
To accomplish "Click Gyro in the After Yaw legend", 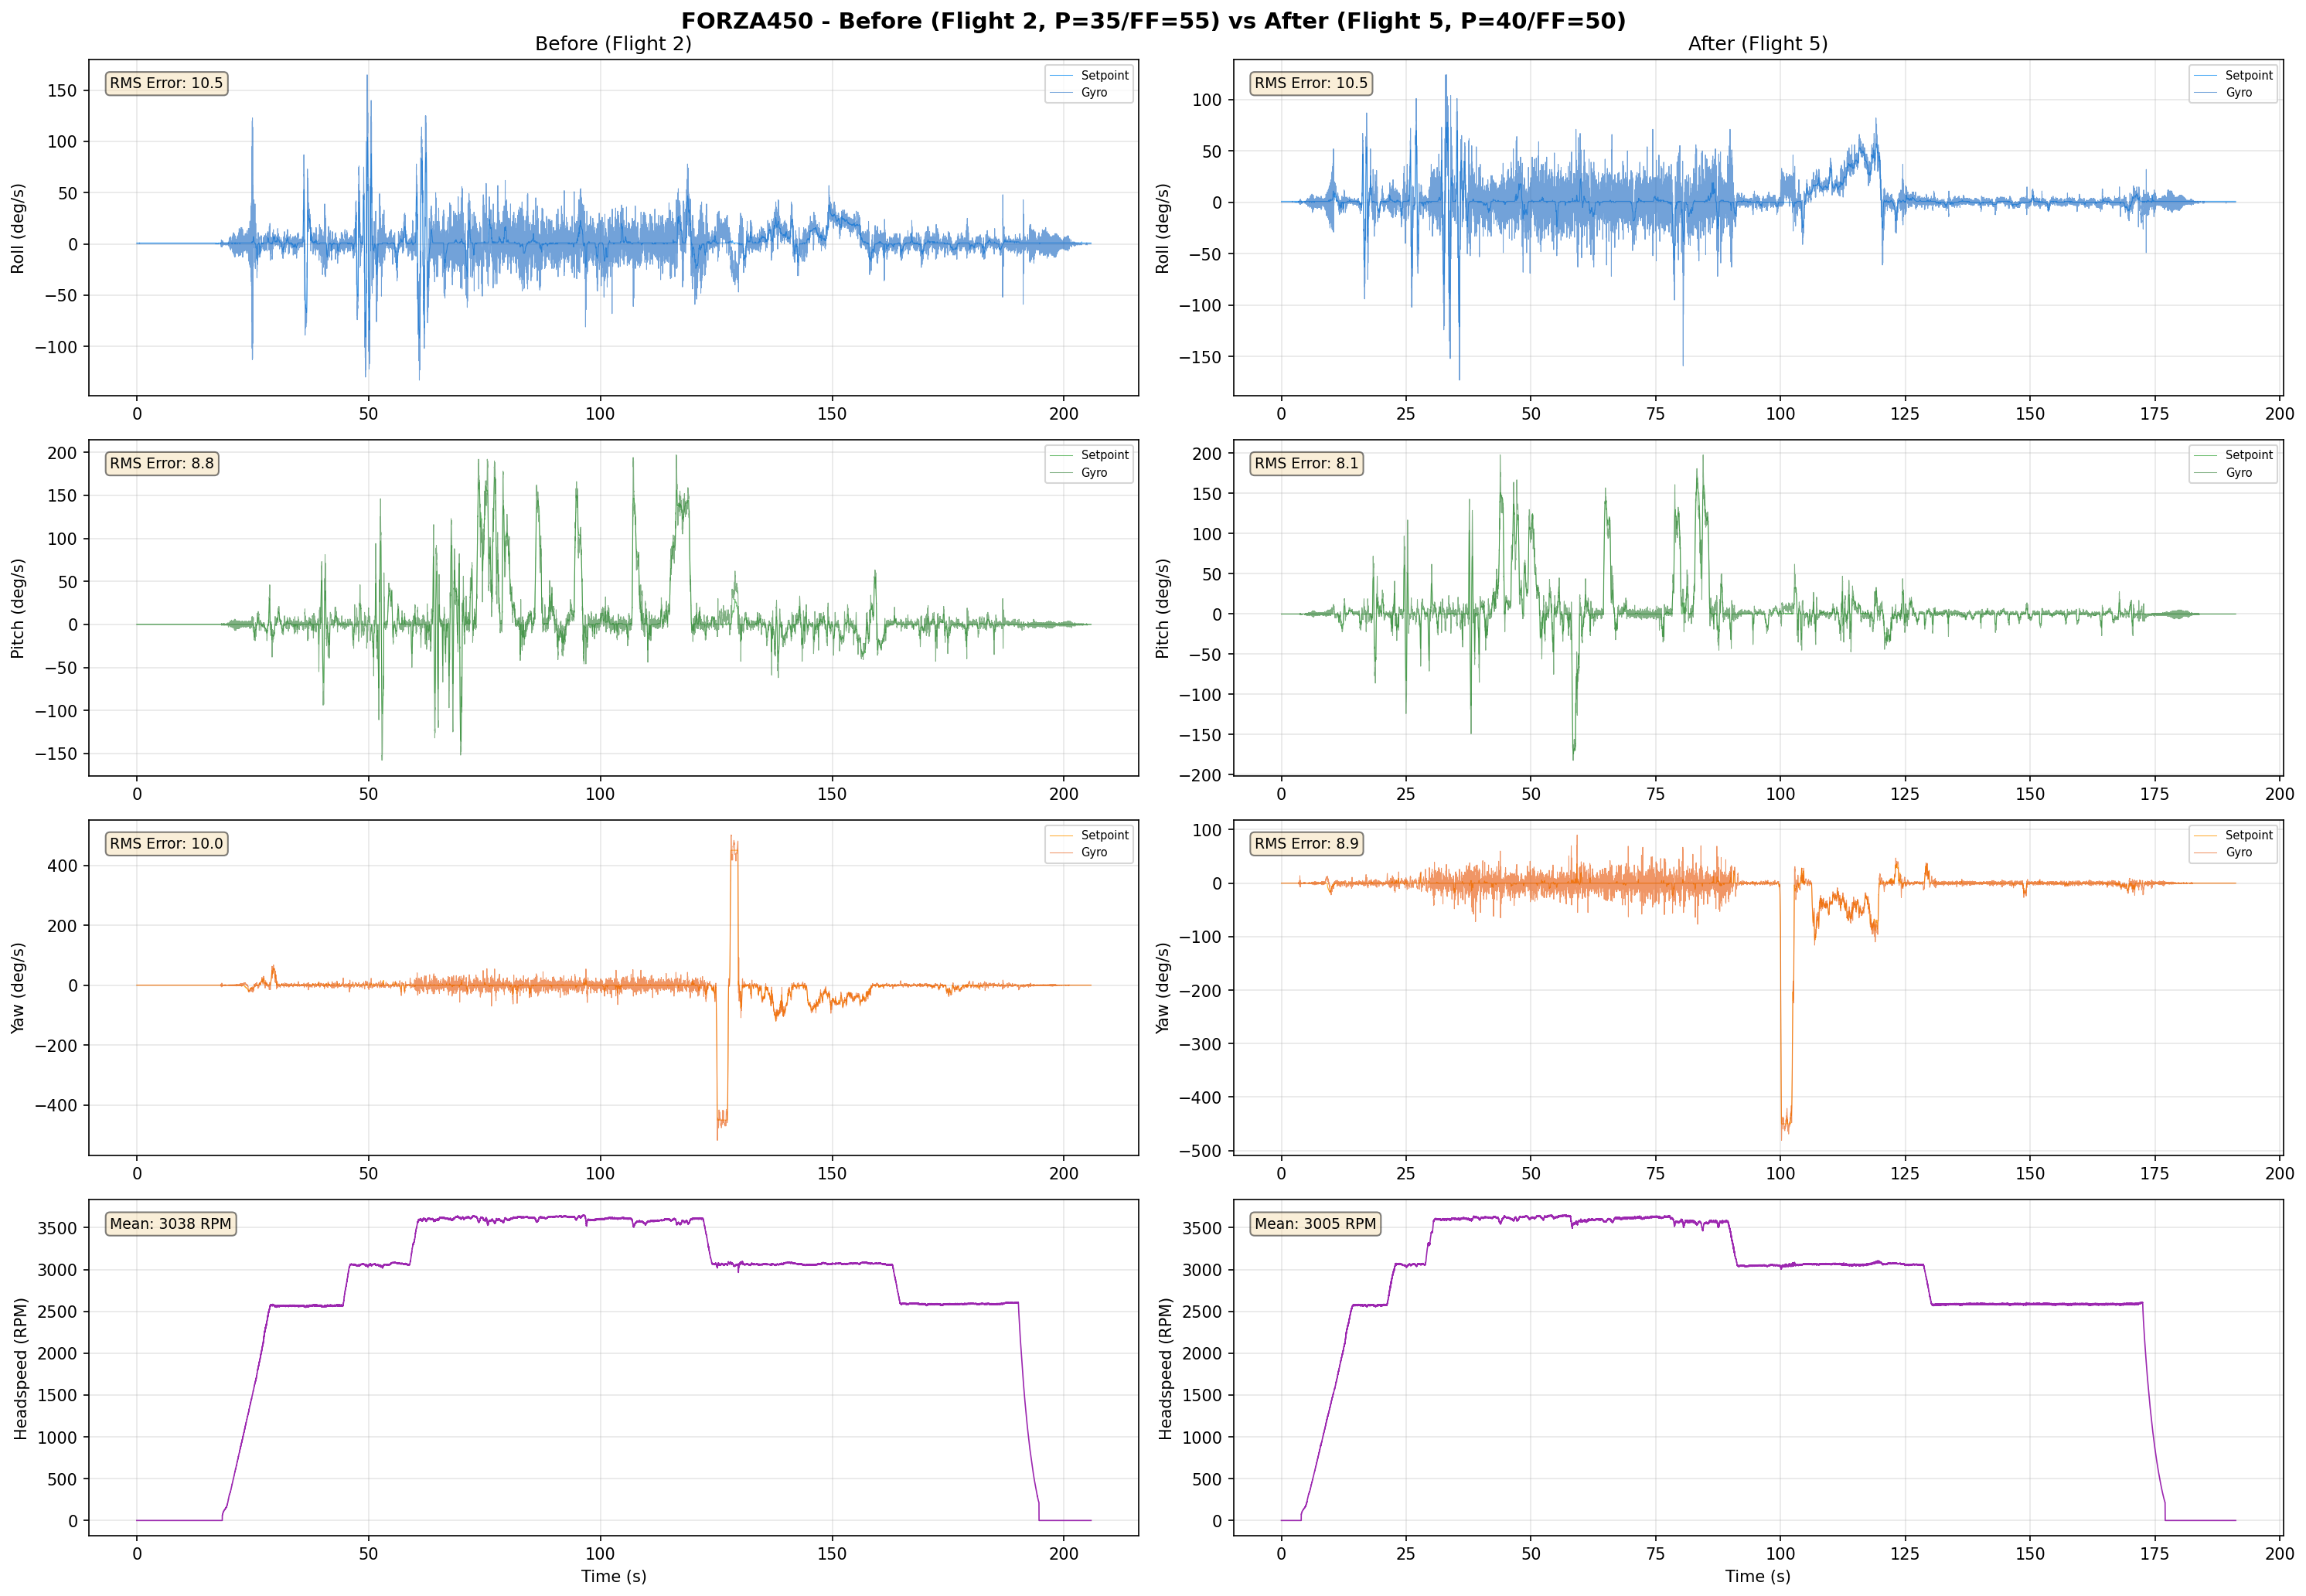I will (x=2238, y=852).
